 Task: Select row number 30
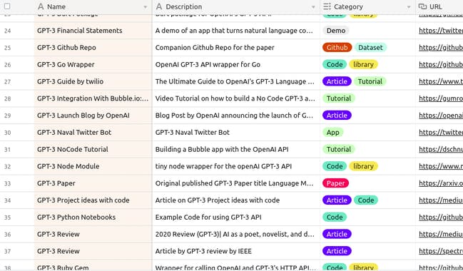click(7, 133)
